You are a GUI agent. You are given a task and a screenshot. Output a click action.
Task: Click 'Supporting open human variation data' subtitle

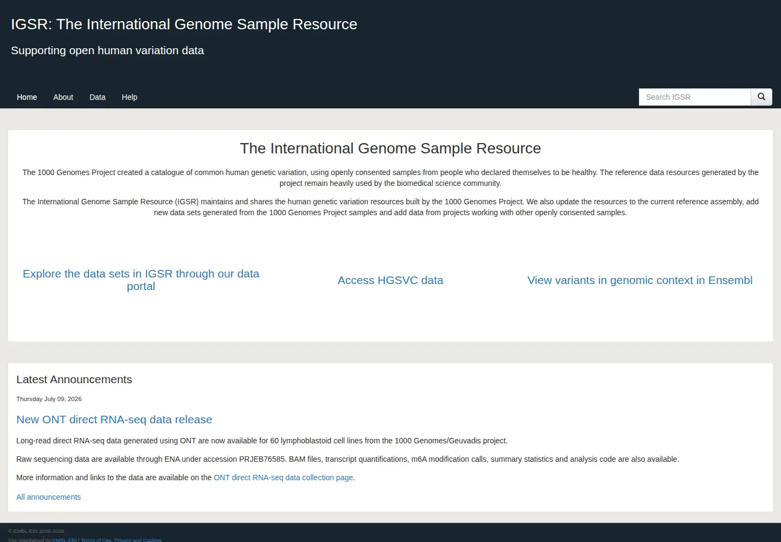107,50
